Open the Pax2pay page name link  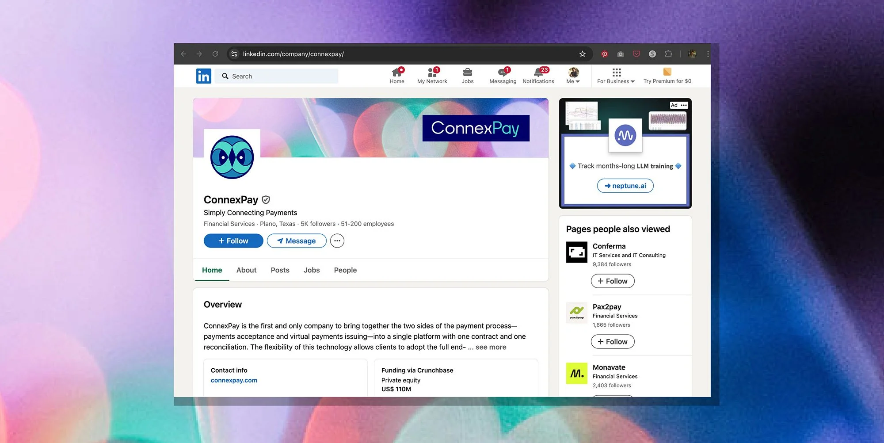click(607, 307)
